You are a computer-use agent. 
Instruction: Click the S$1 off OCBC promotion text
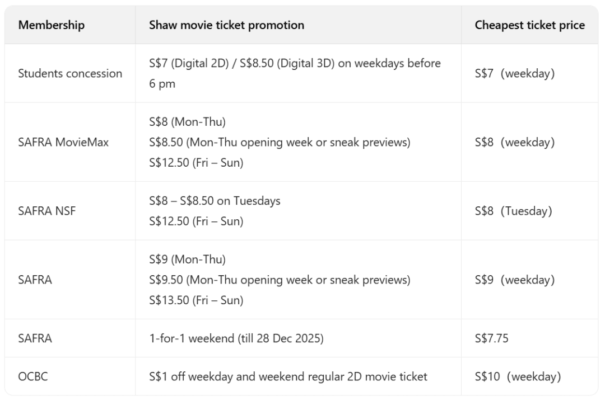pos(288,376)
